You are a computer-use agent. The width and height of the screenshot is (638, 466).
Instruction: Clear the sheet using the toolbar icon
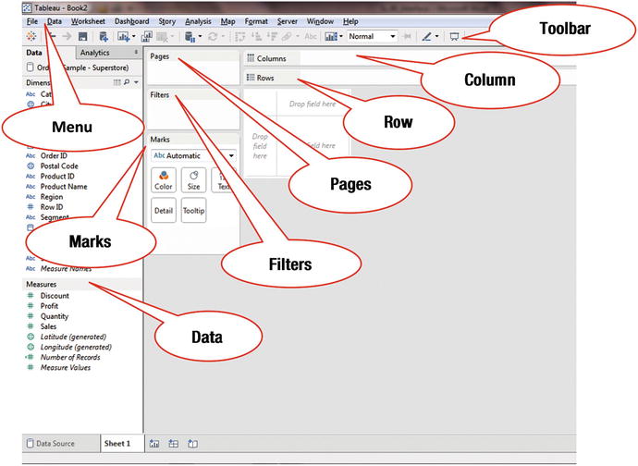[163, 37]
